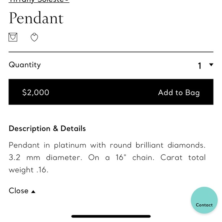Viewport: 222px width, 222px height.
Task: Open the teal Contact bubble
Action: [x=204, y=200]
